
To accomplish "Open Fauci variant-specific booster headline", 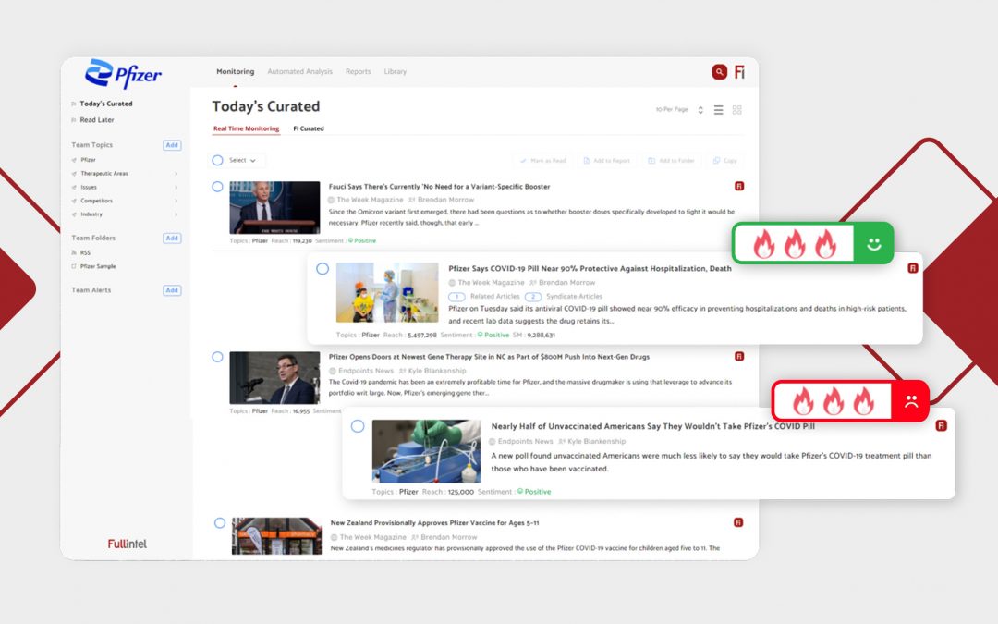I will tap(439, 187).
